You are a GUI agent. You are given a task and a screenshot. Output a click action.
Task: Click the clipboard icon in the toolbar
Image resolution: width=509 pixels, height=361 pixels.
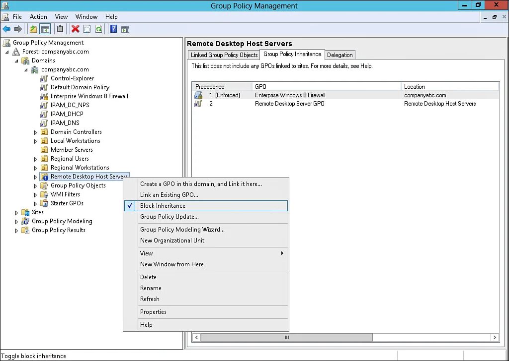click(60, 29)
